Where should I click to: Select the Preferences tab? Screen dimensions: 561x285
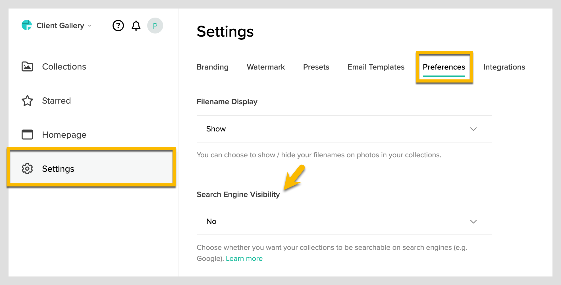point(444,67)
